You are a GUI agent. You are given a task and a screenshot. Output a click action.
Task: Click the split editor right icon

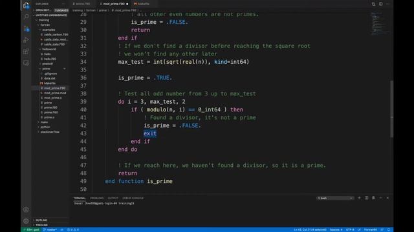(x=381, y=4)
